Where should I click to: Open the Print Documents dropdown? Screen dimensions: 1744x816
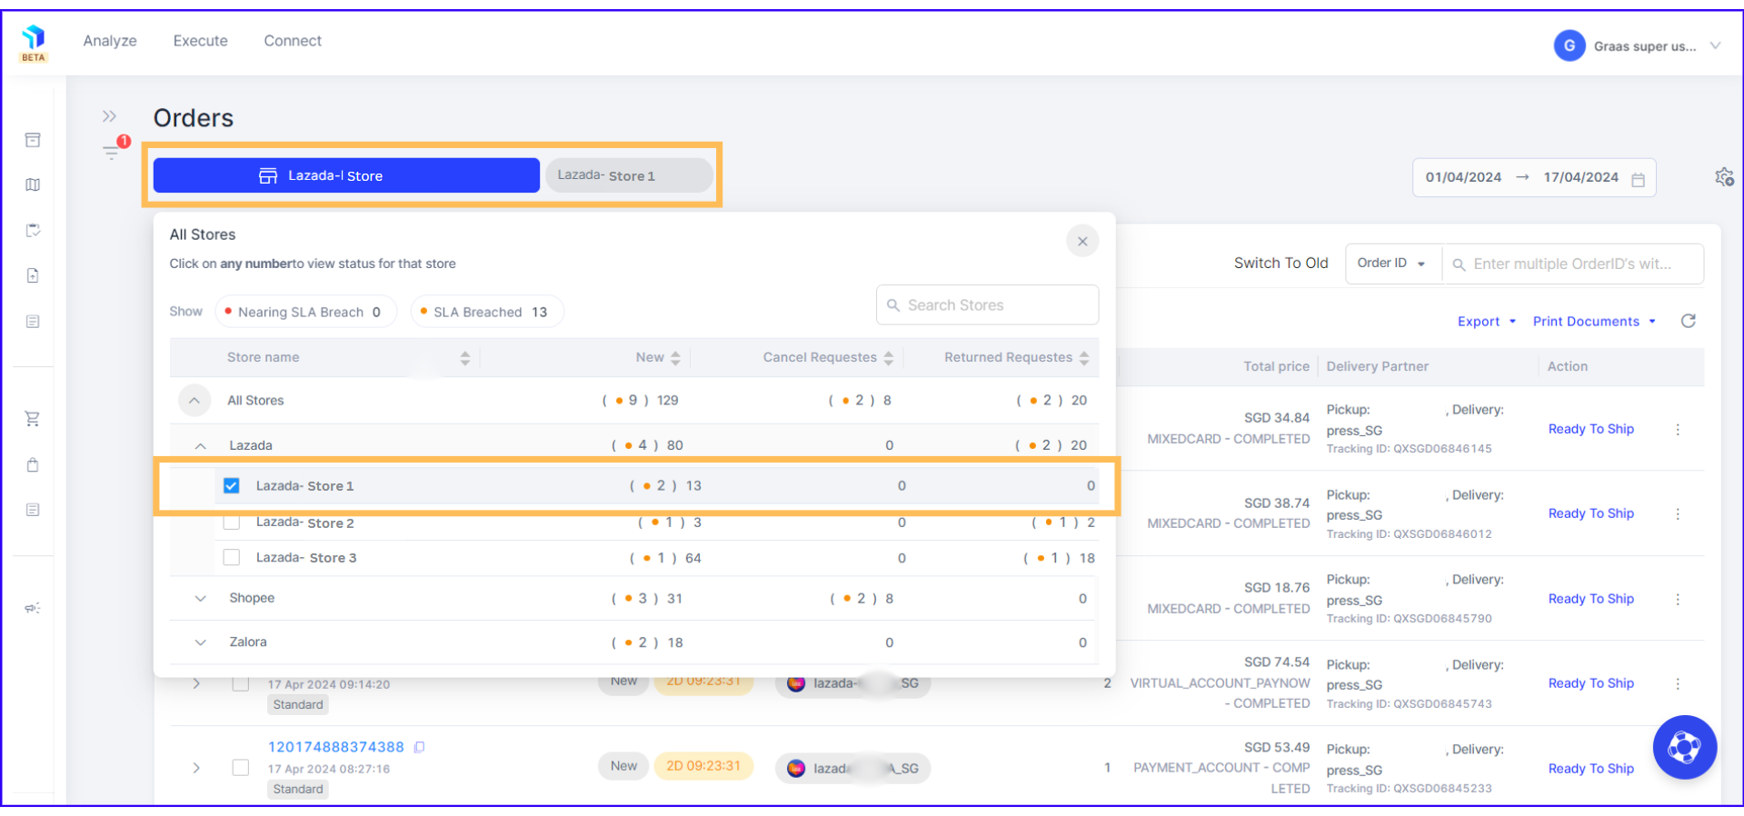tap(1594, 322)
